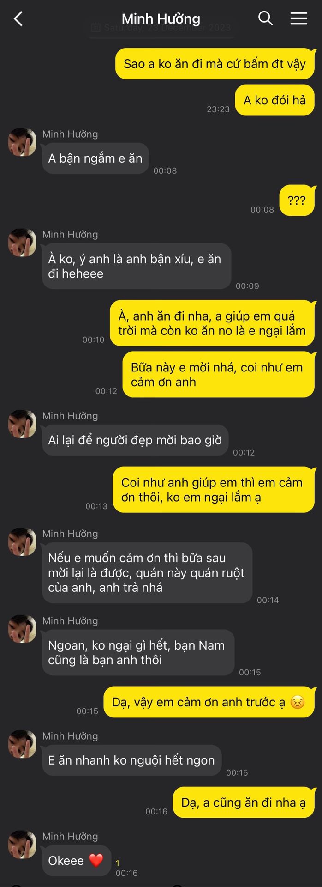322x887 pixels.
Task: Open the hamburger menu icon
Action: (298, 18)
